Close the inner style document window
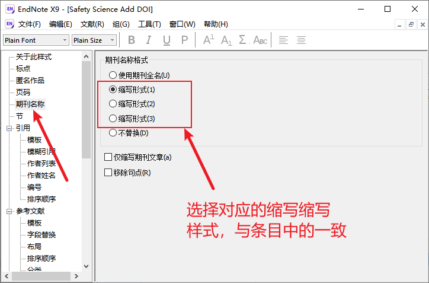 click(422, 25)
